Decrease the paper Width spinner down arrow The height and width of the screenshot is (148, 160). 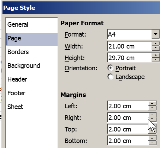click(156, 48)
